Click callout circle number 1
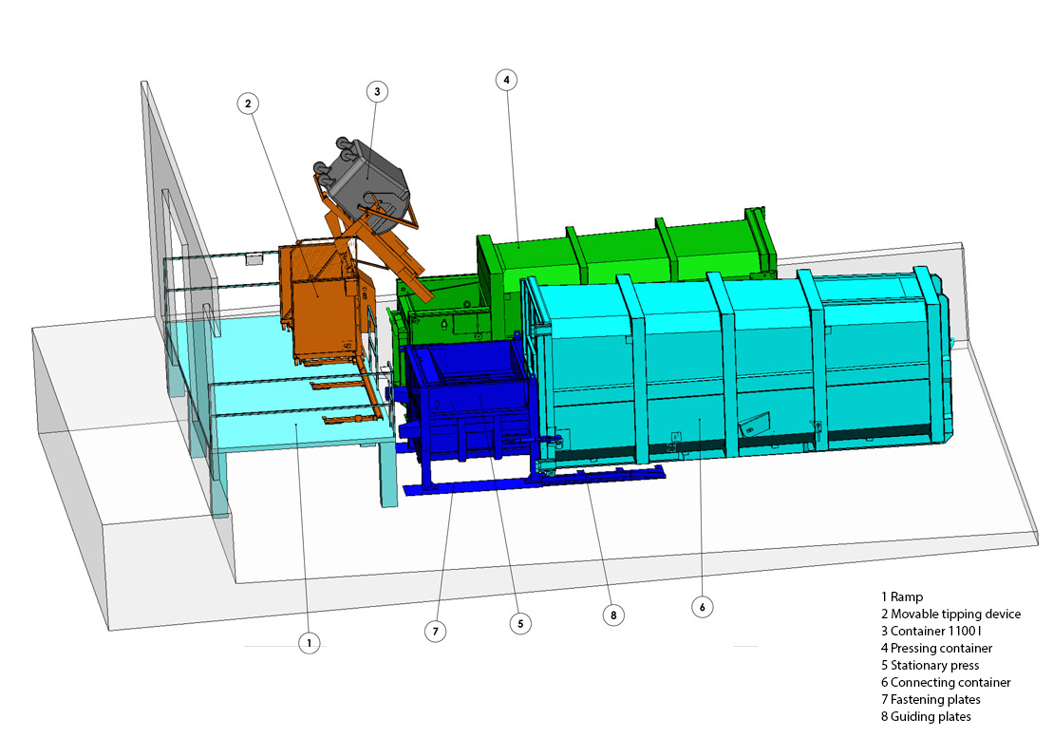This screenshot has height=738, width=1053. pos(309,643)
